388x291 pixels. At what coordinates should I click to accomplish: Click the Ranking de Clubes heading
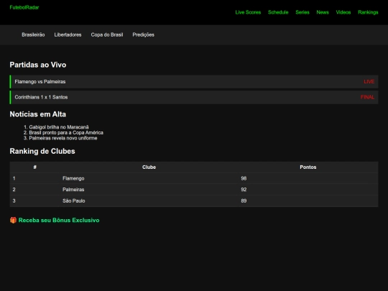click(x=42, y=151)
